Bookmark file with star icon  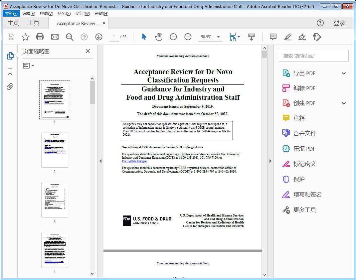pyautogui.click(x=26, y=37)
